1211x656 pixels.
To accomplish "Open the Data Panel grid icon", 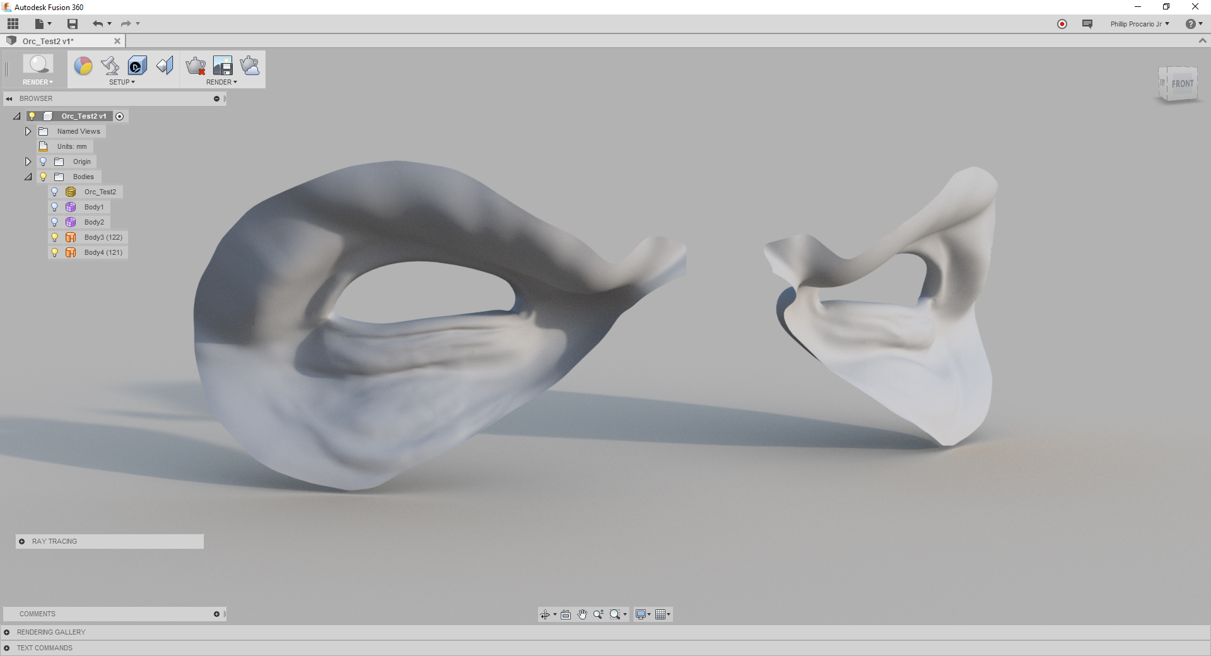I will pos(13,24).
